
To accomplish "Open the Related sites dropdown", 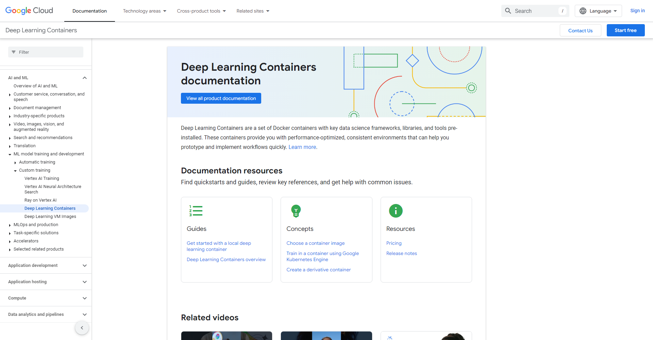I will (x=253, y=11).
